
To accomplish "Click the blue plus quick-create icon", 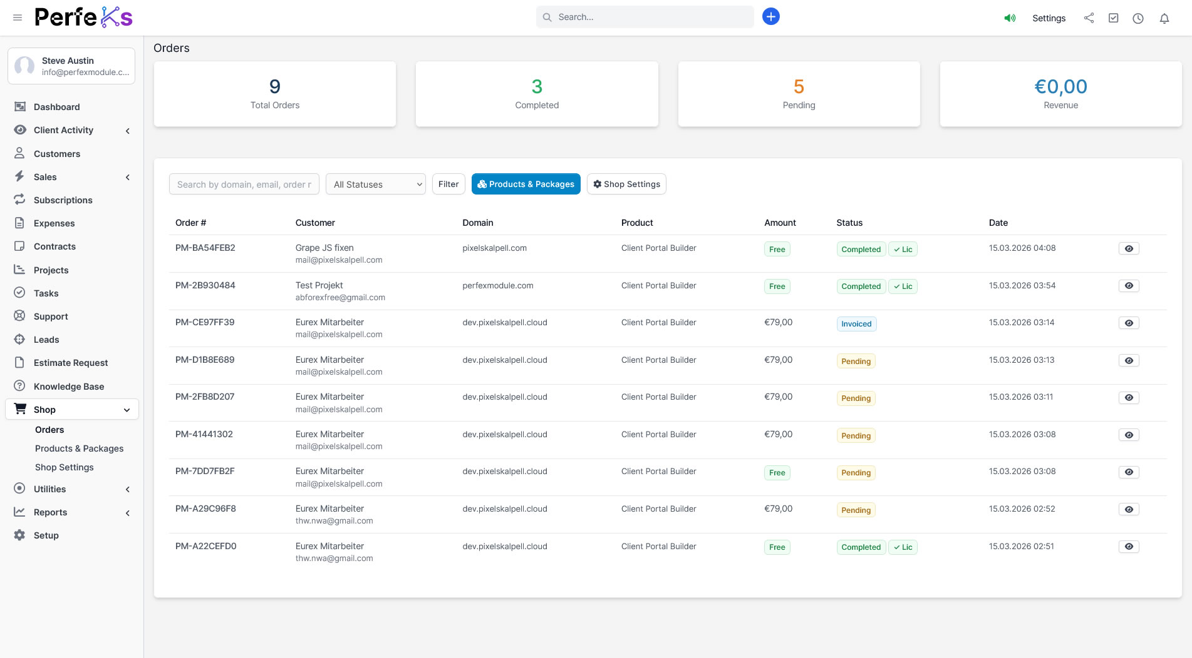I will click(770, 17).
